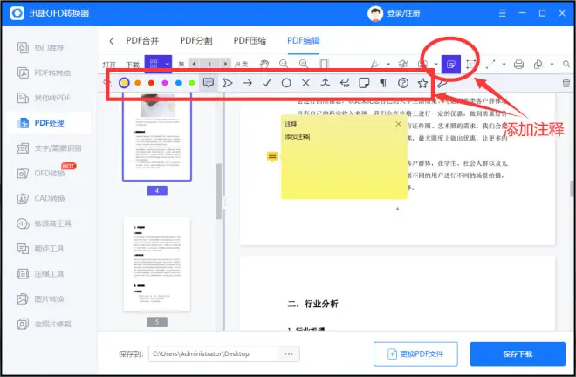The image size is (576, 377).
Task: Click the yellow note marker icon
Action: pyautogui.click(x=272, y=156)
